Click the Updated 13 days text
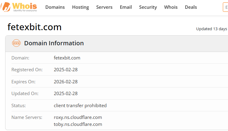Viewport: 228px width, 131px height. click(x=212, y=29)
